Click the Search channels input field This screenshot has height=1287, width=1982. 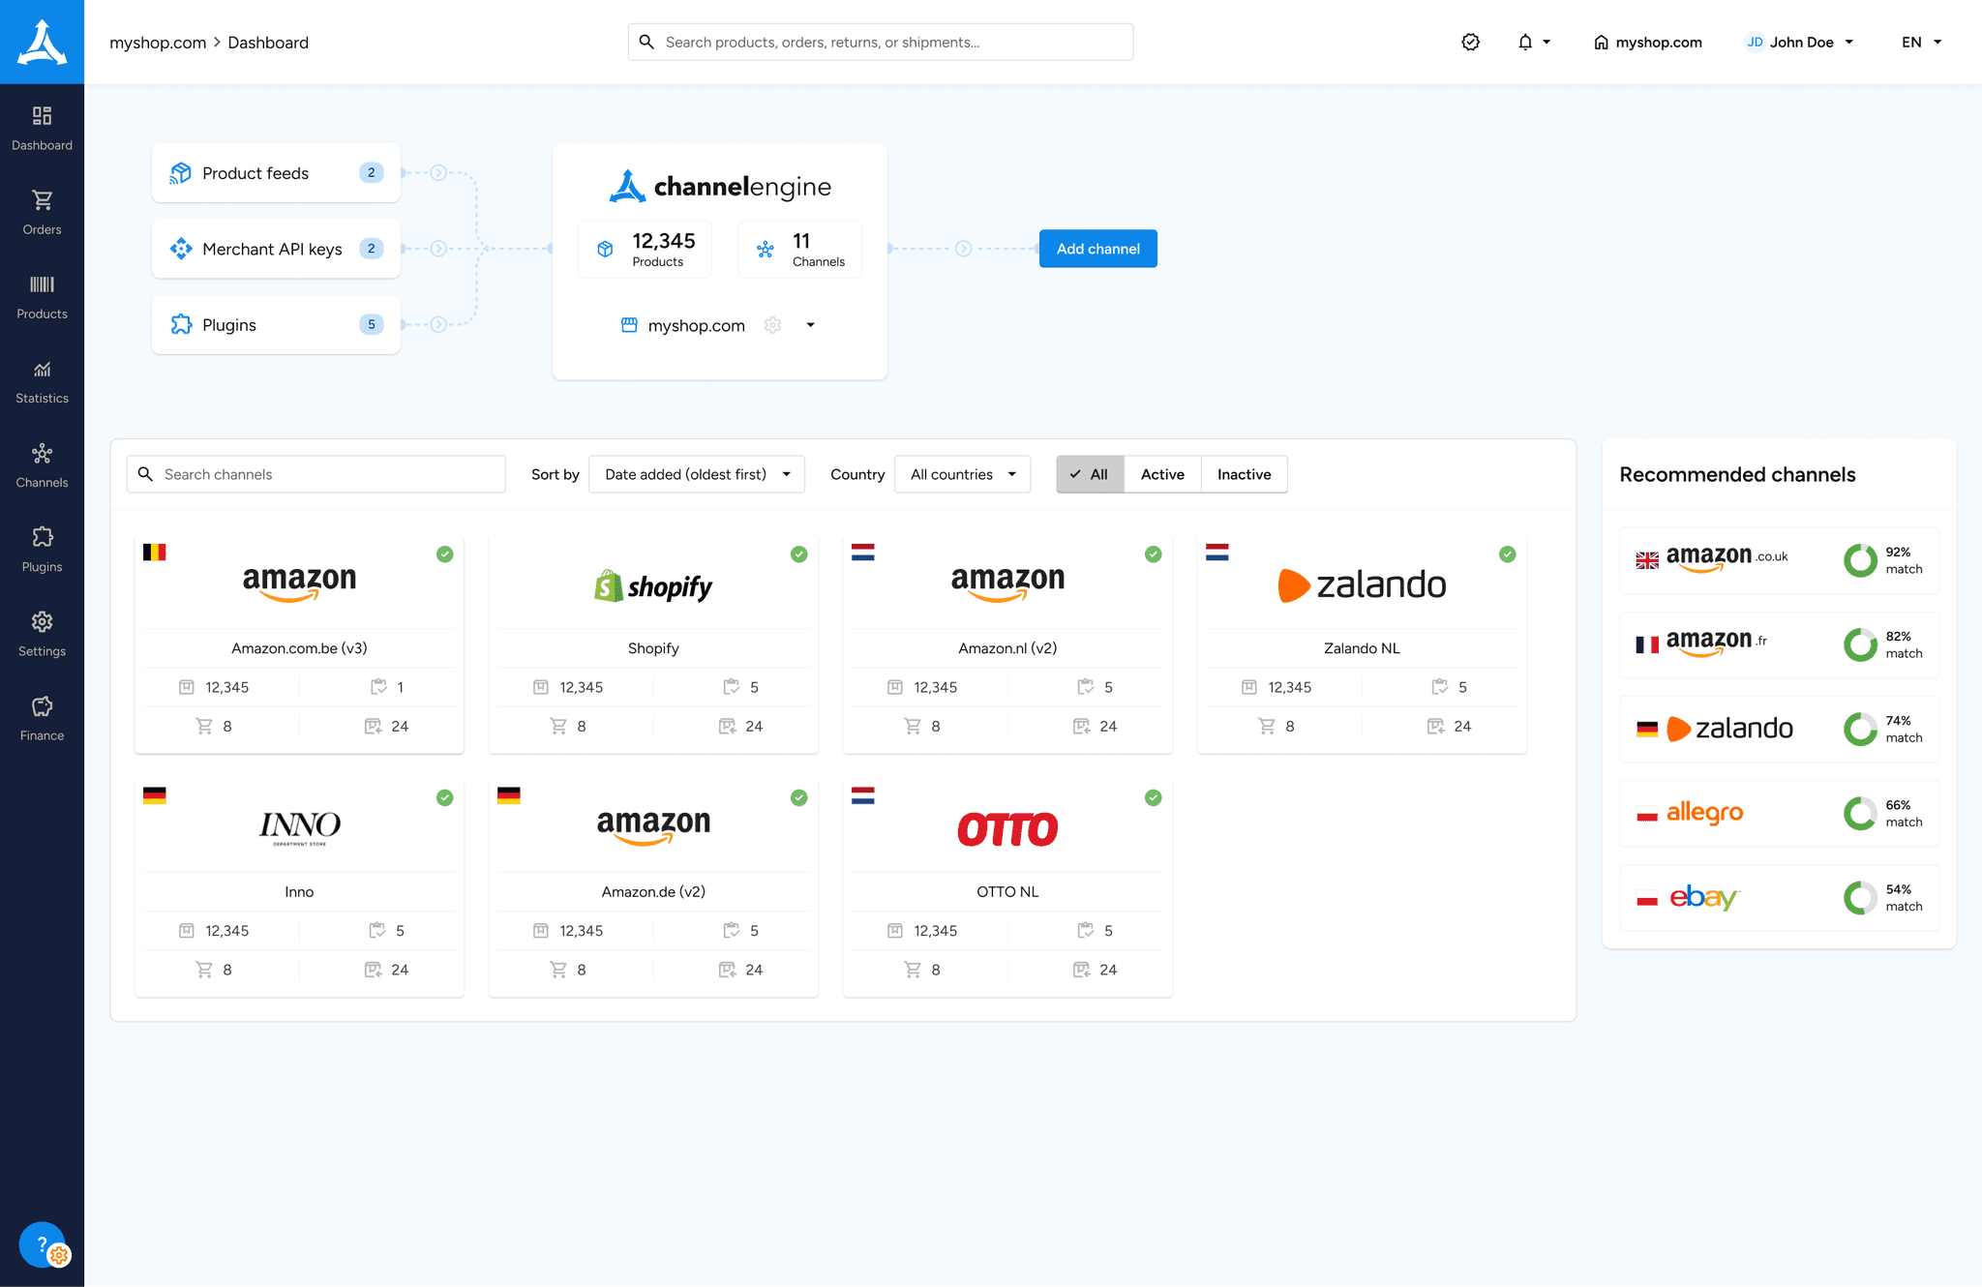[x=329, y=474]
